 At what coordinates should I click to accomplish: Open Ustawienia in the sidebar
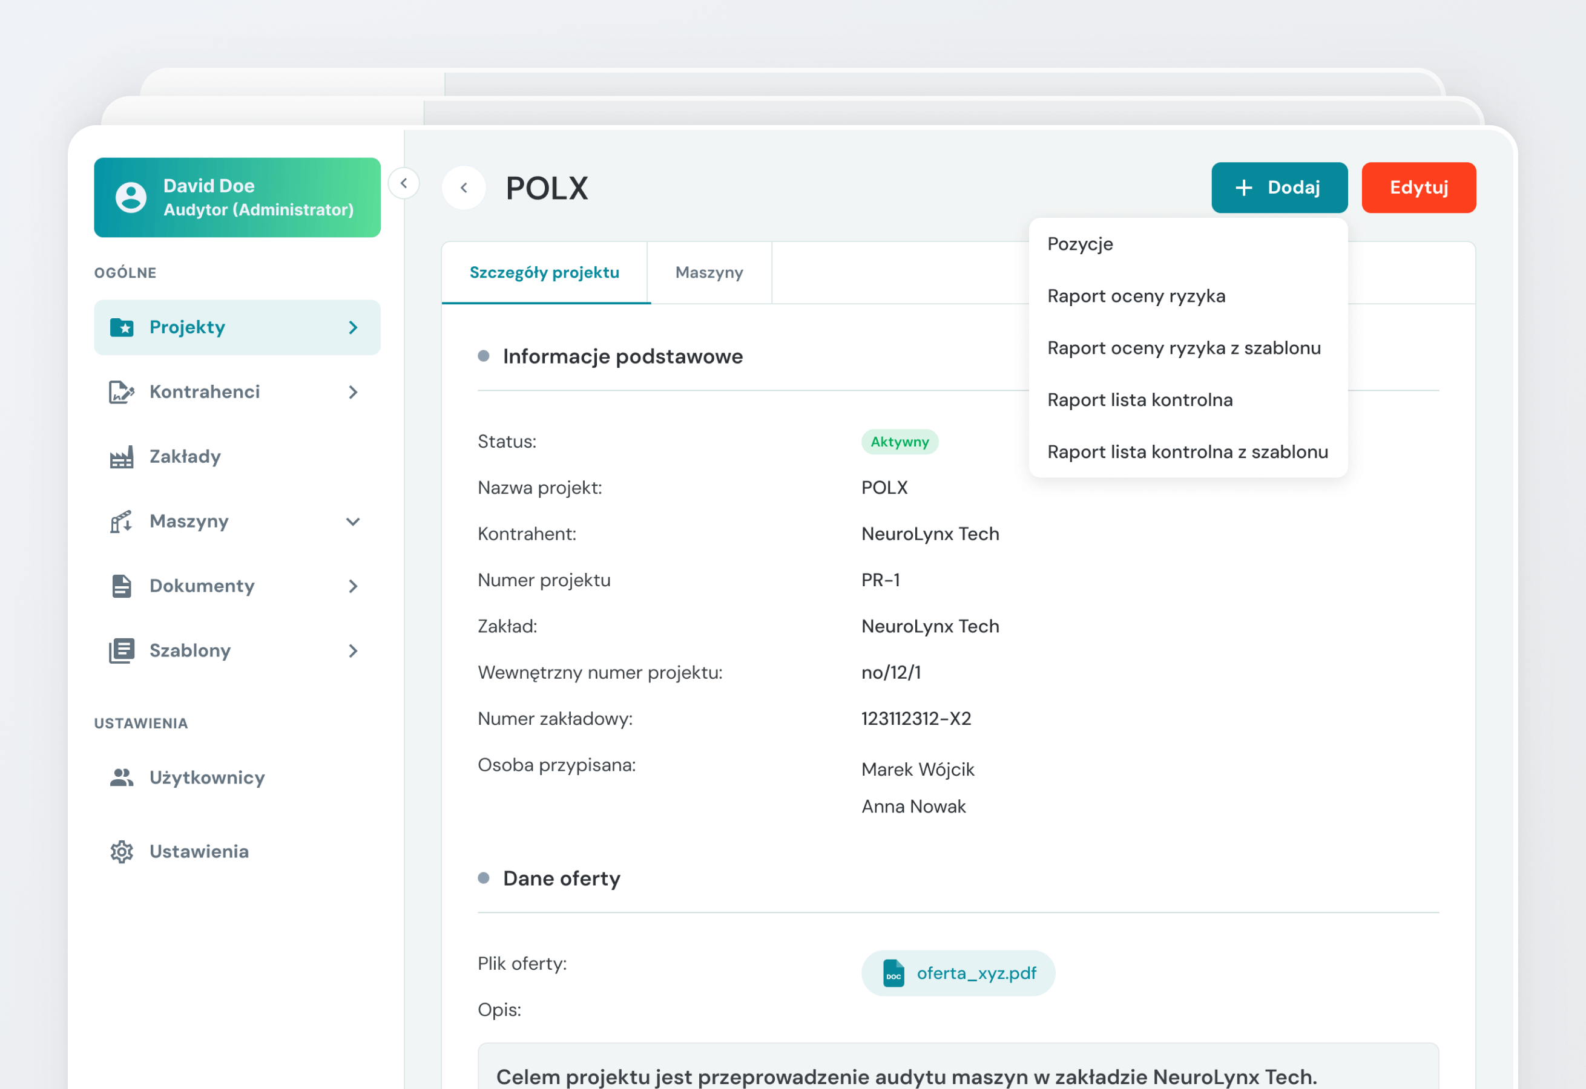click(x=237, y=852)
